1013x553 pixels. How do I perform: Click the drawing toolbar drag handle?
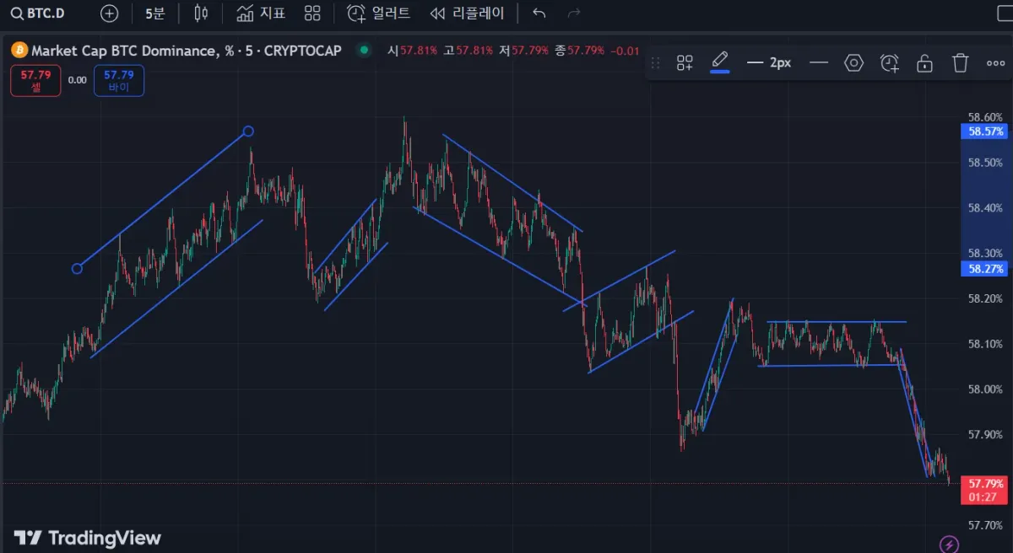tap(656, 63)
